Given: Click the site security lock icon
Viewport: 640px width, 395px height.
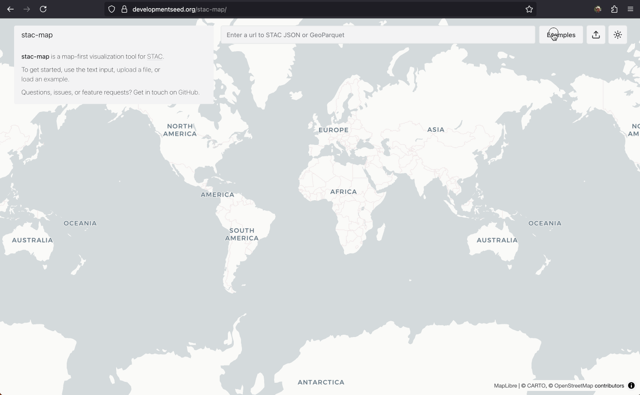Looking at the screenshot, I should (124, 9).
